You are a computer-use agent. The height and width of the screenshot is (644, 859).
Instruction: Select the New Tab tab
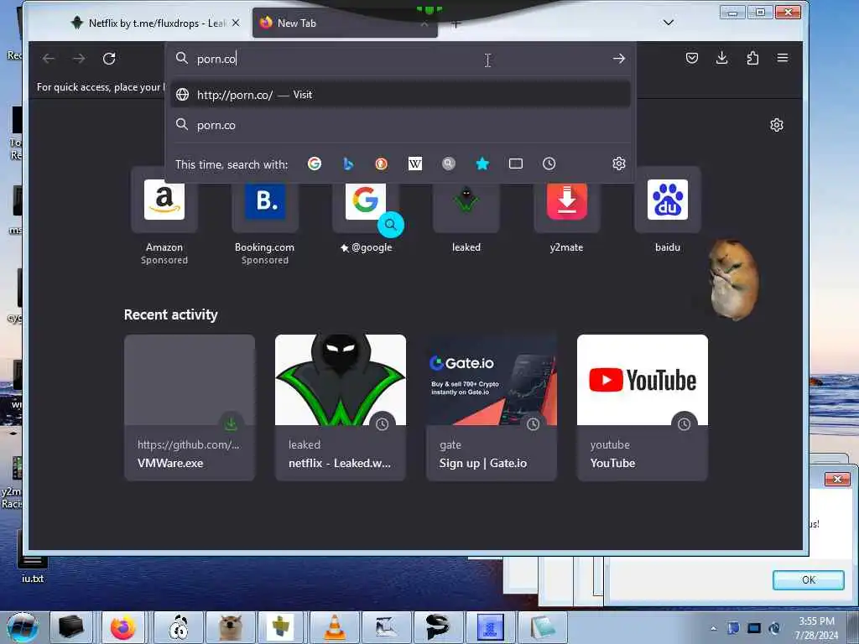point(345,23)
